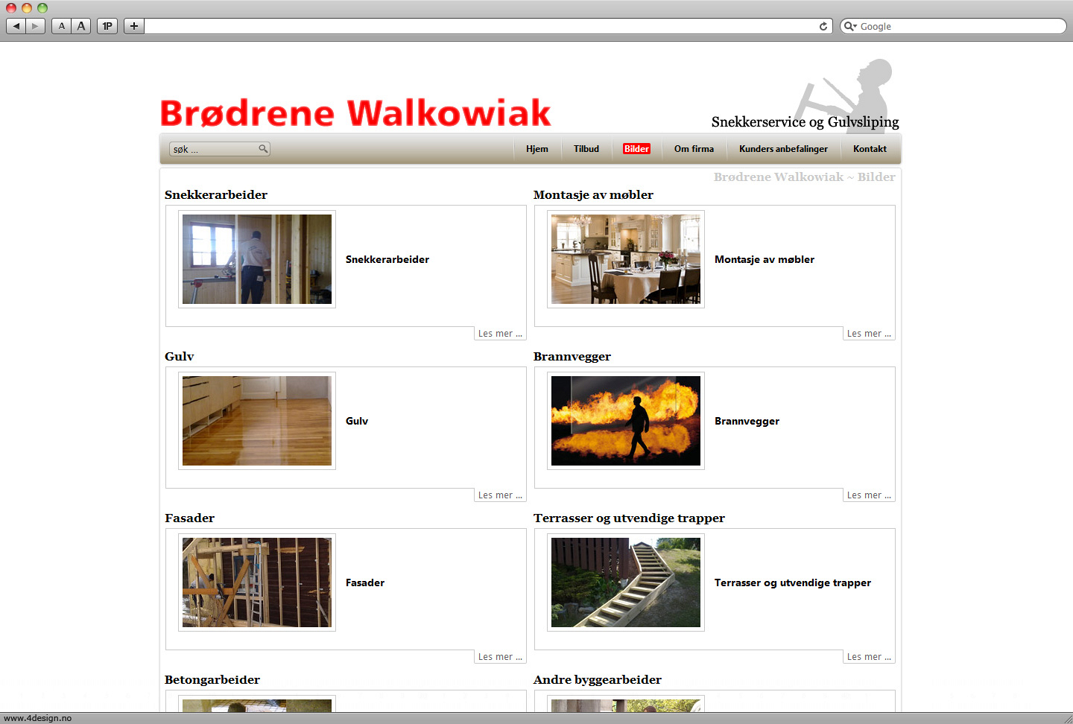Decrease text size with small A button

tap(62, 26)
